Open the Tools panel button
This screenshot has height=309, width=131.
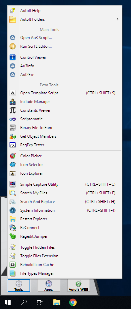tap(19, 285)
